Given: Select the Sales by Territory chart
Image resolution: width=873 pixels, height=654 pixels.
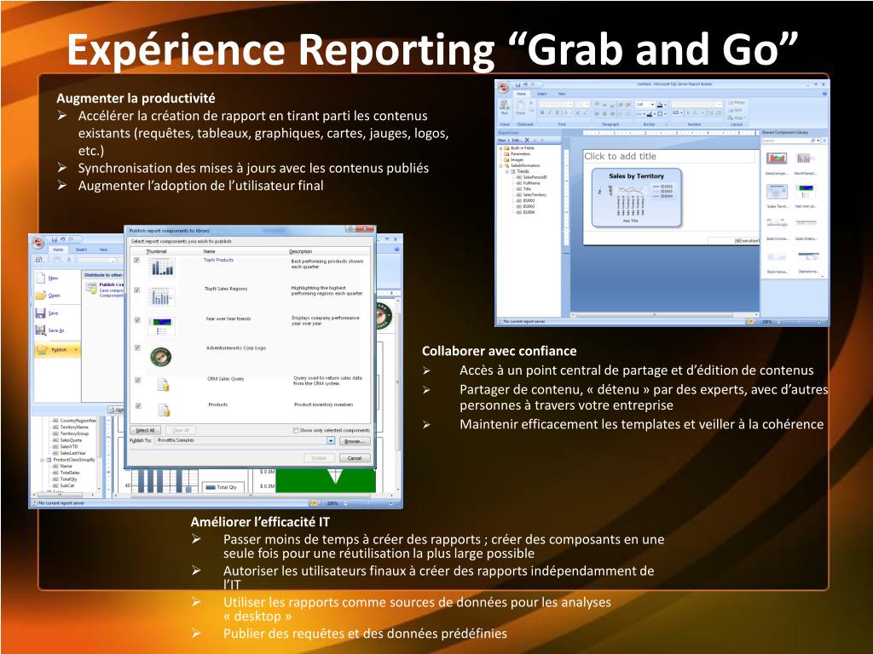Looking at the screenshot, I should pyautogui.click(x=637, y=198).
